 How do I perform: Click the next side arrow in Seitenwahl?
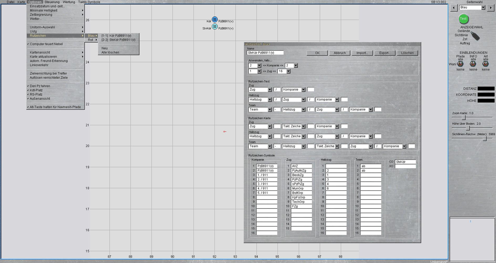(490, 7)
